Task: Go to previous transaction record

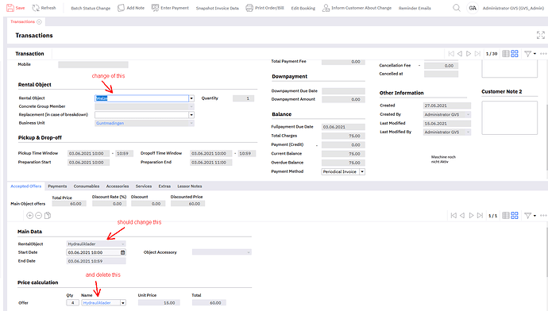Action: [x=460, y=54]
